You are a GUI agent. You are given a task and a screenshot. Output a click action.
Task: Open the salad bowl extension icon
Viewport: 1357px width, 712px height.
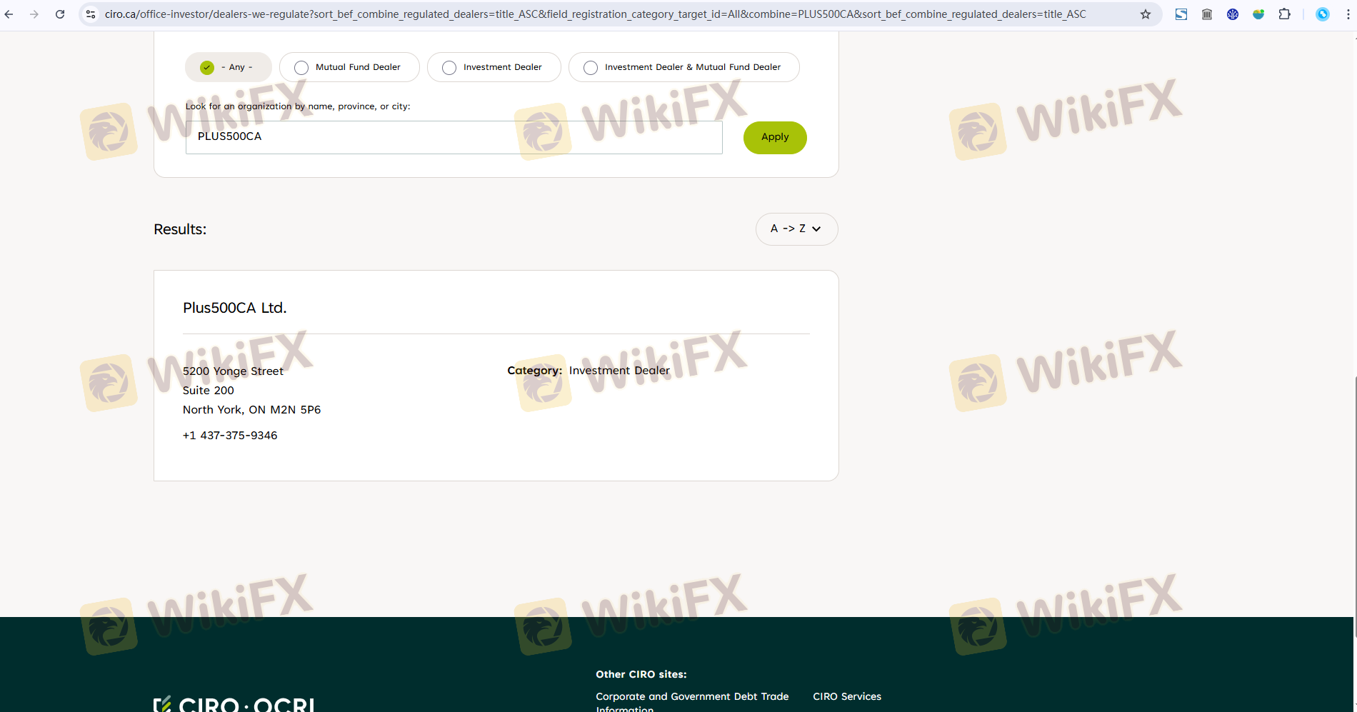click(x=1258, y=14)
